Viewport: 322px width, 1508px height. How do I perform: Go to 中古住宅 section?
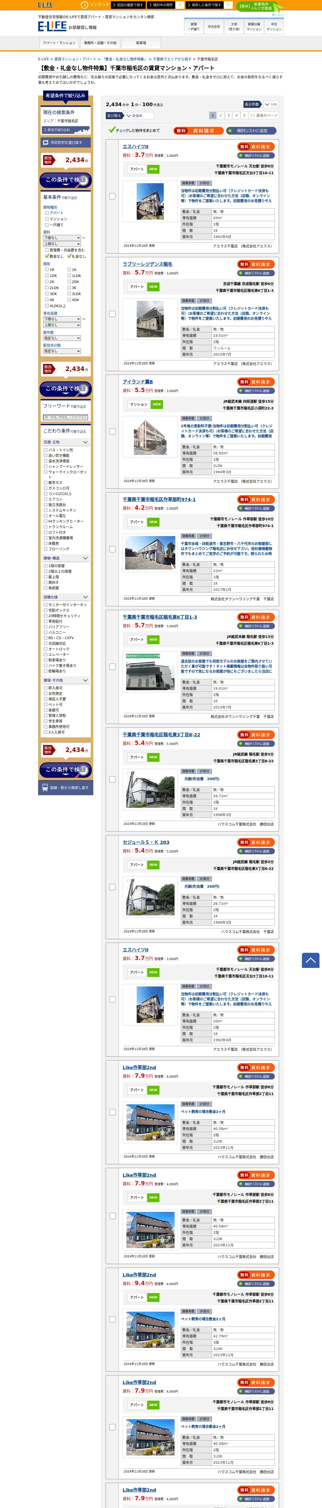click(214, 27)
